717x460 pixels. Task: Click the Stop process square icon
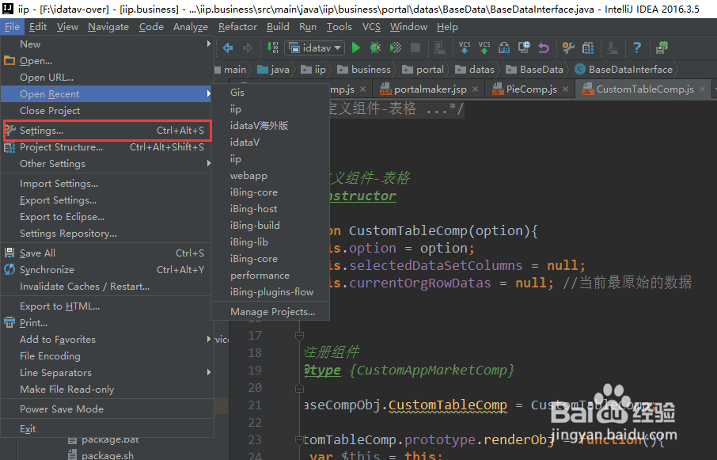(415, 48)
